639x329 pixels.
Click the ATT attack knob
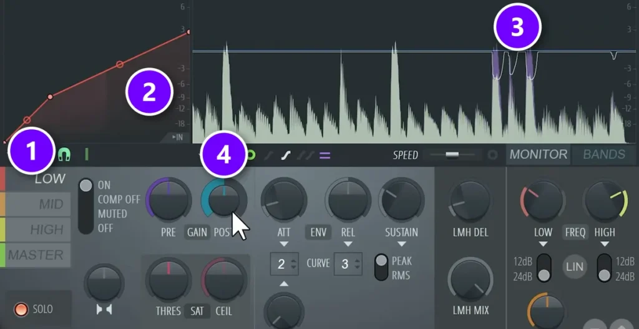284,200
